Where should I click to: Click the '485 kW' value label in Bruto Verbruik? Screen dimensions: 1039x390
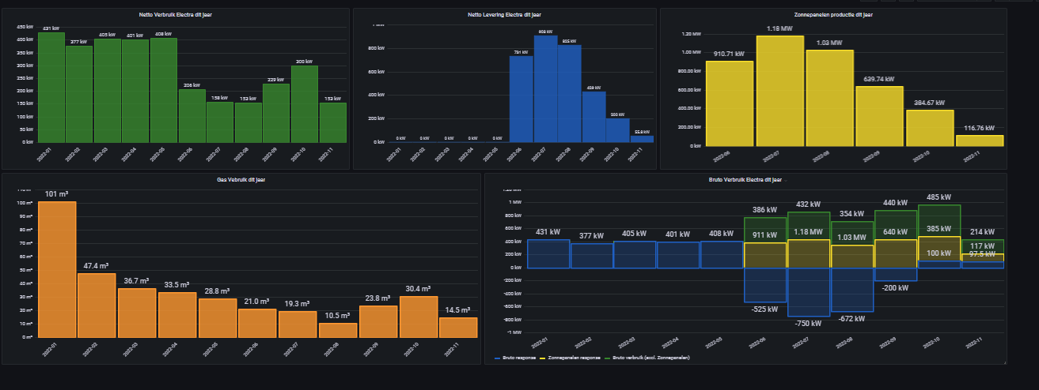[x=939, y=197]
